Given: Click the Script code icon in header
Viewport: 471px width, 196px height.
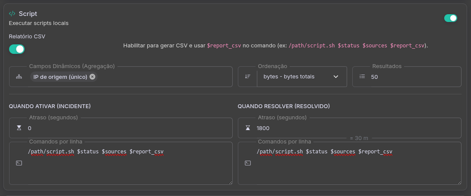Looking at the screenshot, I should (12, 14).
